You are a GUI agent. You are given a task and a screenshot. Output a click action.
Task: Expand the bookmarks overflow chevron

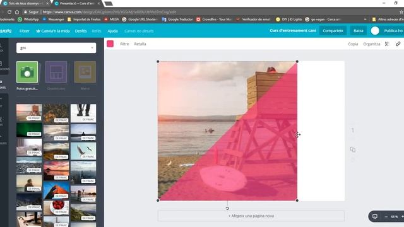[365, 20]
